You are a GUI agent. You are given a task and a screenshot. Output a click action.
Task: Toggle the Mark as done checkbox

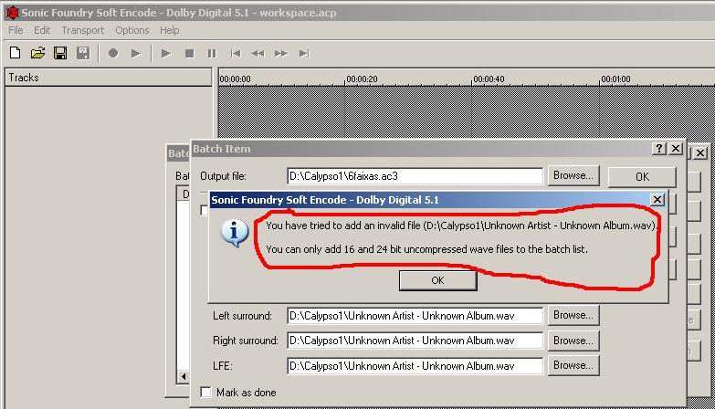pos(206,393)
